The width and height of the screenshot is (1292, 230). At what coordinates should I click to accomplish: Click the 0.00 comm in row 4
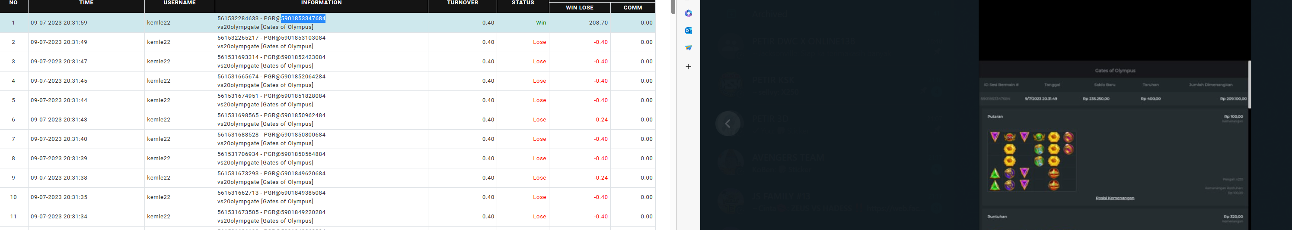pos(647,81)
